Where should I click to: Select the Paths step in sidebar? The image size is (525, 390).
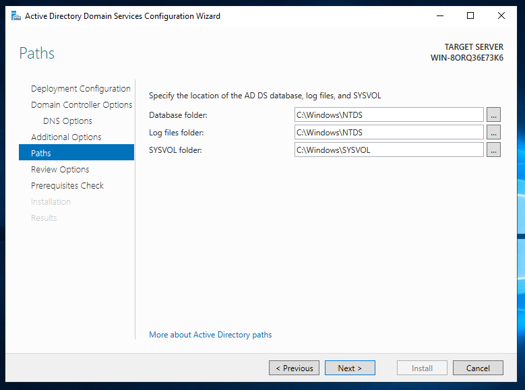76,153
